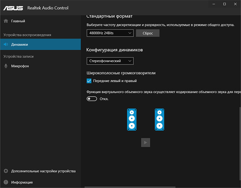The height and width of the screenshot is (188, 241).
Task: Open the Главный section
Action: tap(18, 21)
